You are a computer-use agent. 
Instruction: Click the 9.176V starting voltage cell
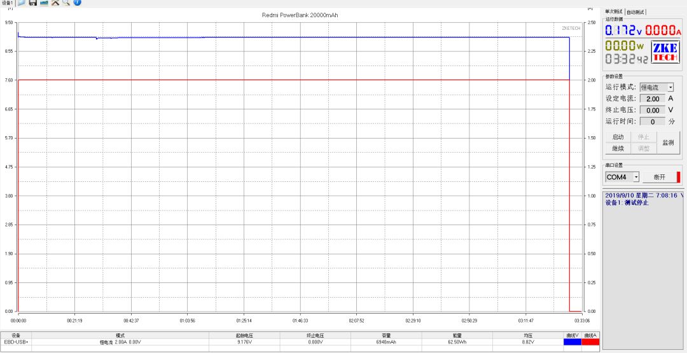244,342
